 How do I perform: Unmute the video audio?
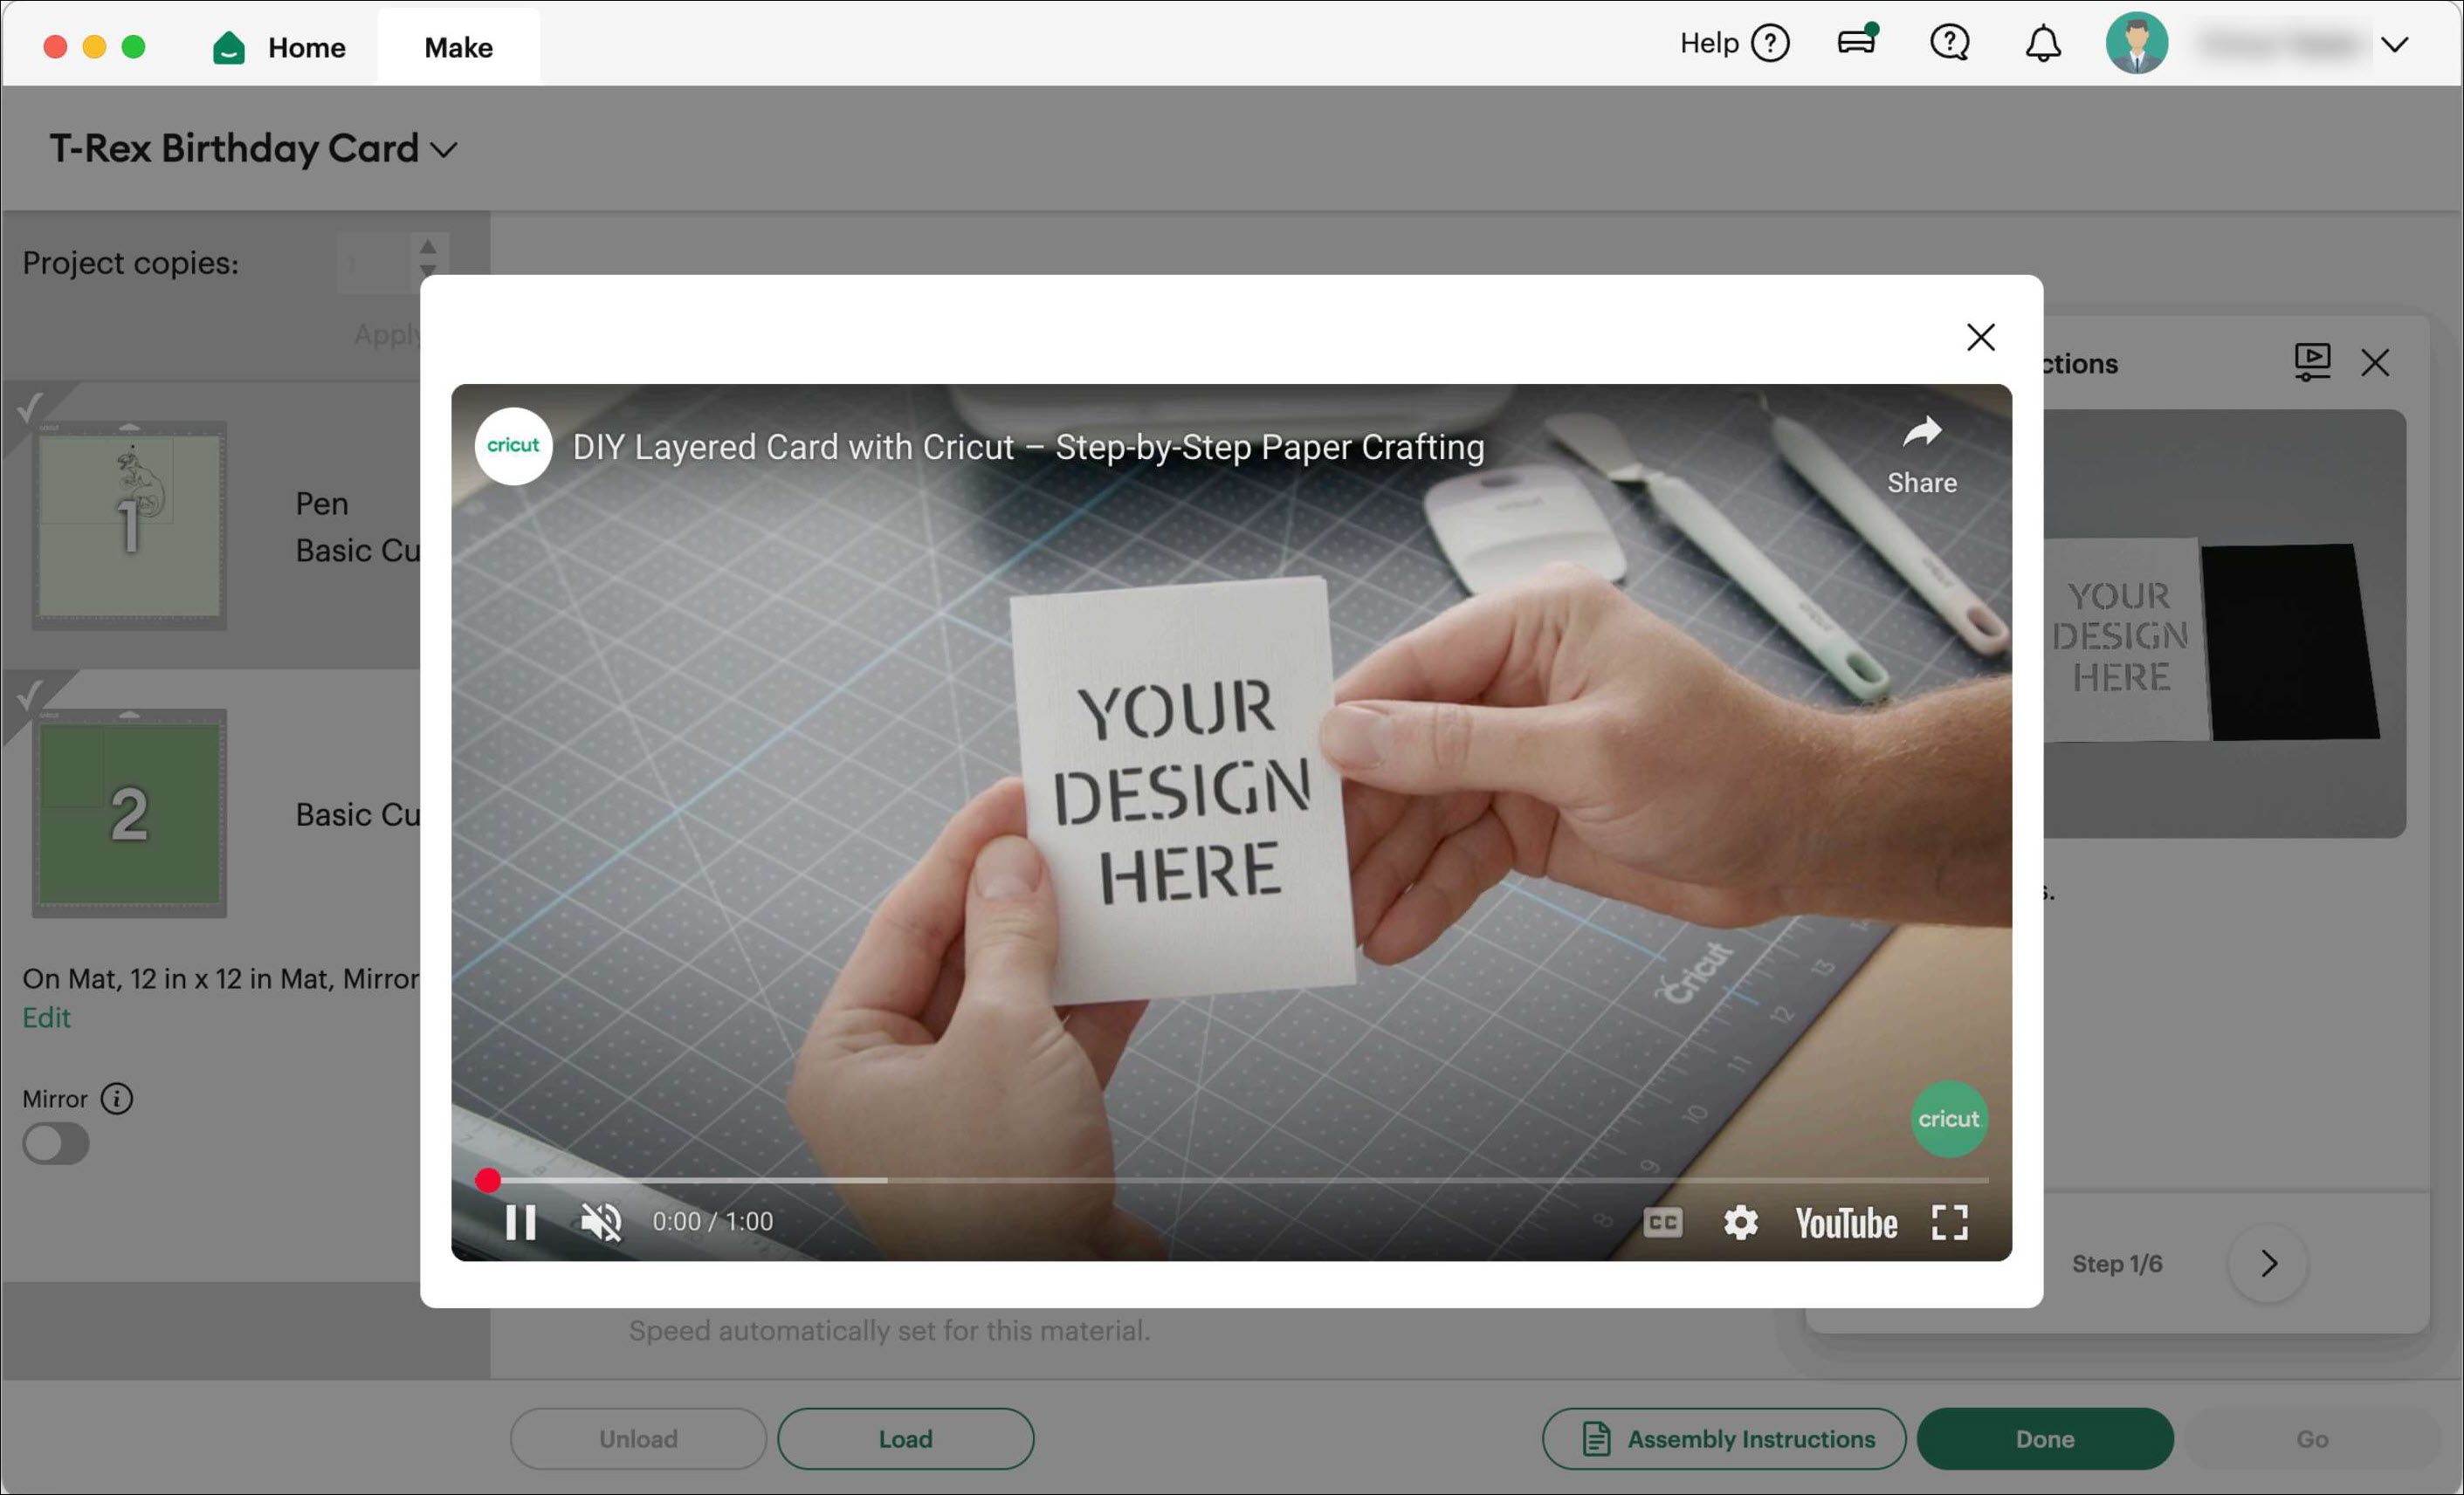[601, 1221]
